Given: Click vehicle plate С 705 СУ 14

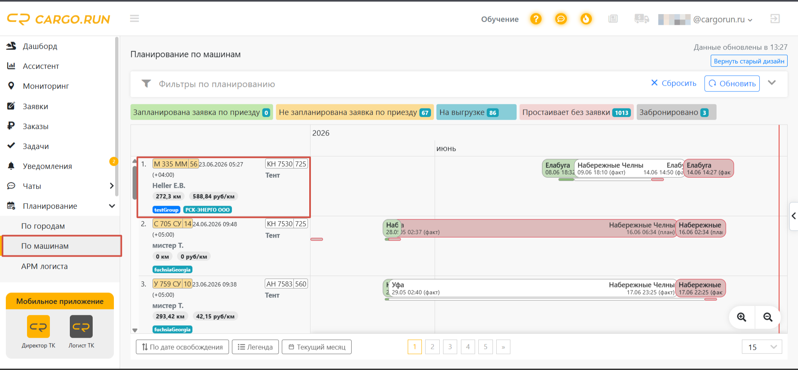Looking at the screenshot, I should (172, 224).
